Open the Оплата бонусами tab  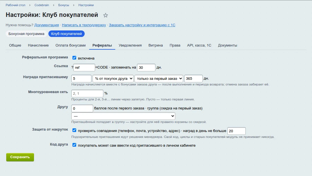(70, 45)
